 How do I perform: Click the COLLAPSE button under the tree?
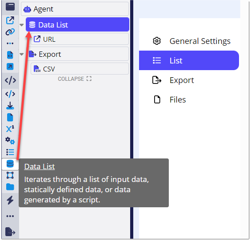tap(75, 79)
